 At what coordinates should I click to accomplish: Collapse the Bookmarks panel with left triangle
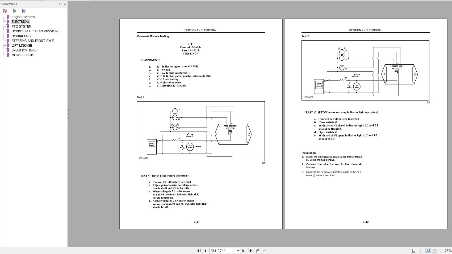[65, 4]
